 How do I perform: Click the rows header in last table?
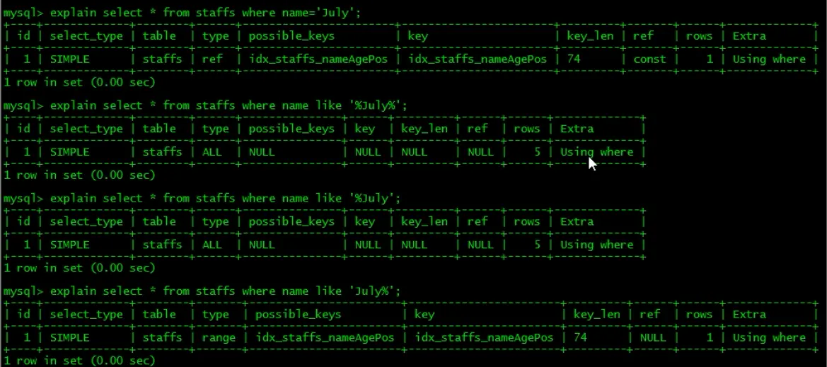[699, 314]
